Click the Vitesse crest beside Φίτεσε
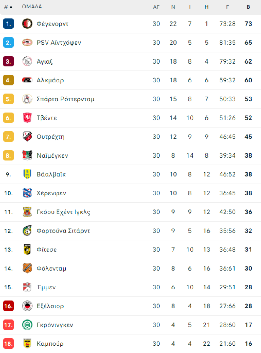The width and height of the screenshot is (261, 353). point(27,250)
